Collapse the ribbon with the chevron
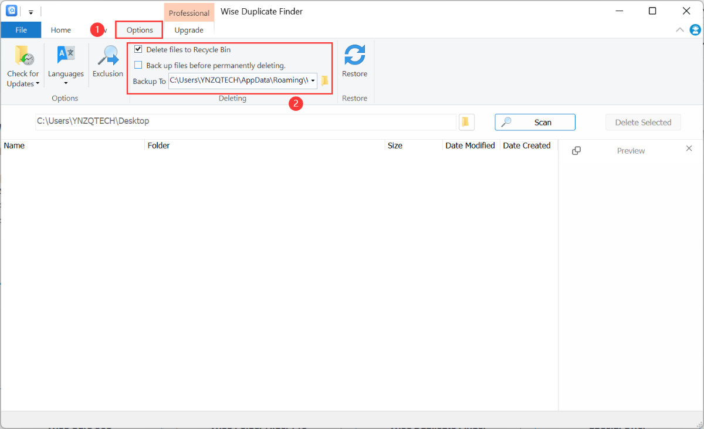This screenshot has height=429, width=704. [x=680, y=30]
